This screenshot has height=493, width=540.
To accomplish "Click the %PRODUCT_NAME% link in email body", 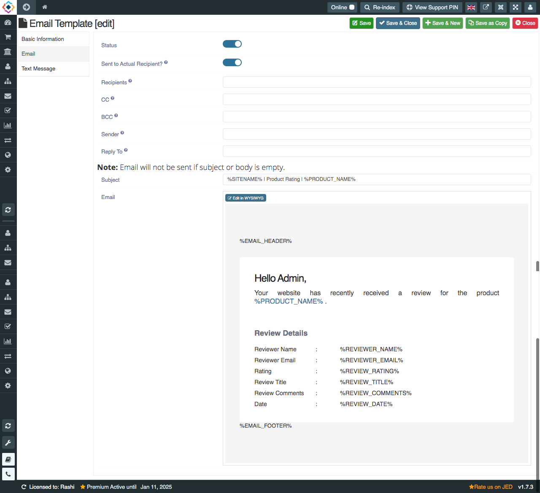I will (289, 301).
